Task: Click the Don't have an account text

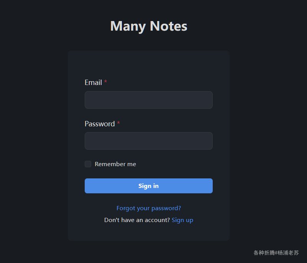Action: [x=137, y=220]
